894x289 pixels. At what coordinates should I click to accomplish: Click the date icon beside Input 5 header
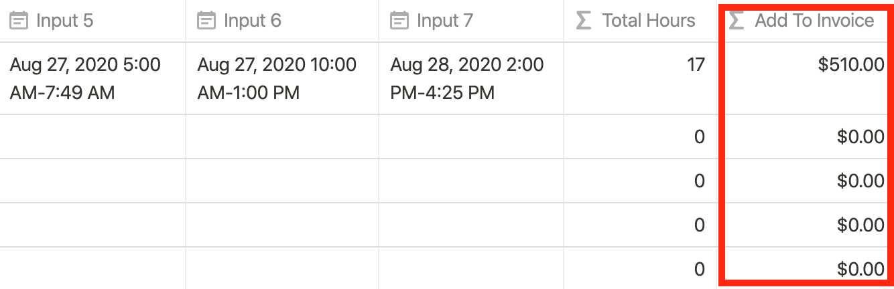(x=19, y=21)
